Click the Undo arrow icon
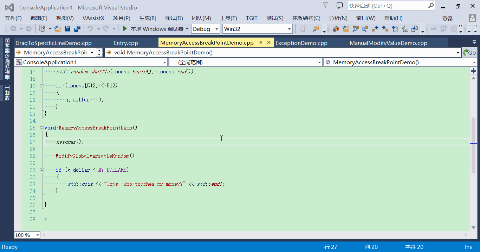The image size is (480, 252). pyautogui.click(x=90, y=29)
